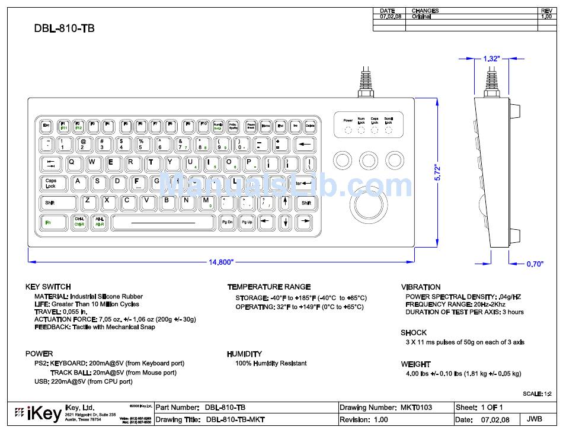Click the TRACK BALL: 20mA@5V line
Screen dimensions: 563x433
tap(113, 373)
